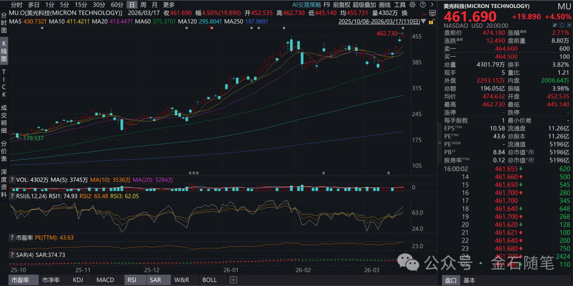Click the 462.730 high price marker
The image size is (573, 286).
pos(387,33)
